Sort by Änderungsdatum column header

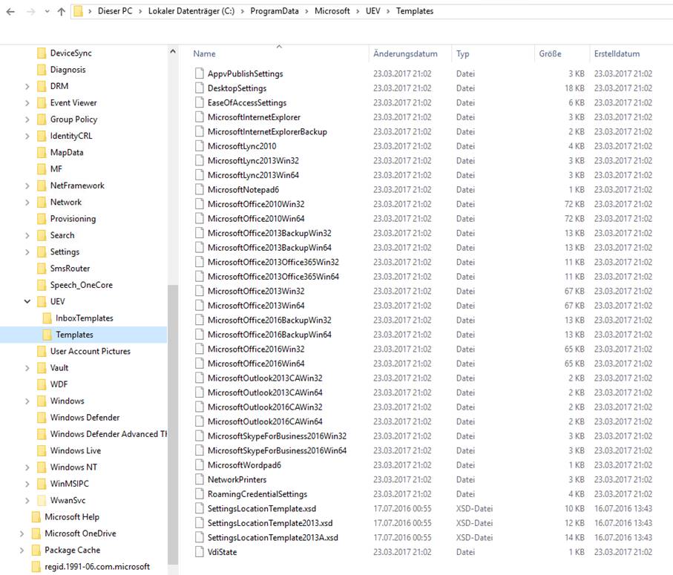point(405,53)
